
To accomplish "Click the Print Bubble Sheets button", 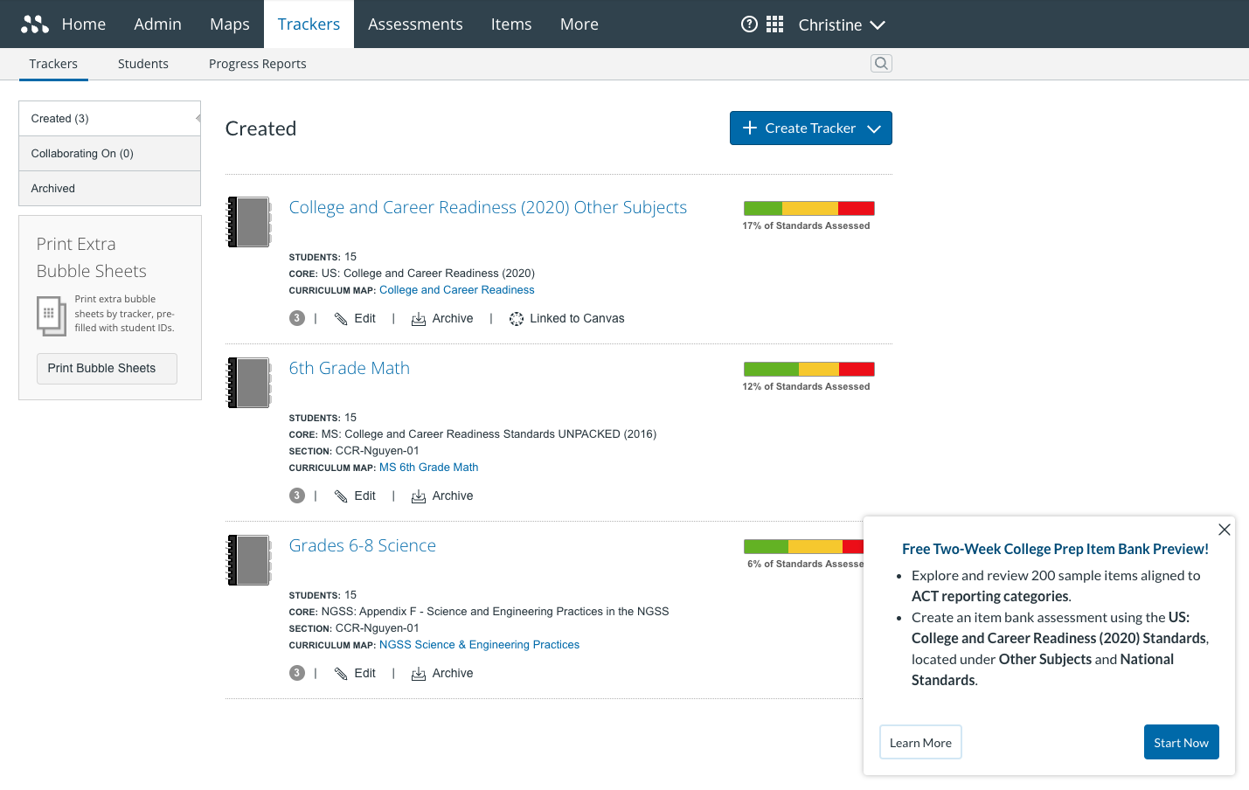I will tap(107, 369).
